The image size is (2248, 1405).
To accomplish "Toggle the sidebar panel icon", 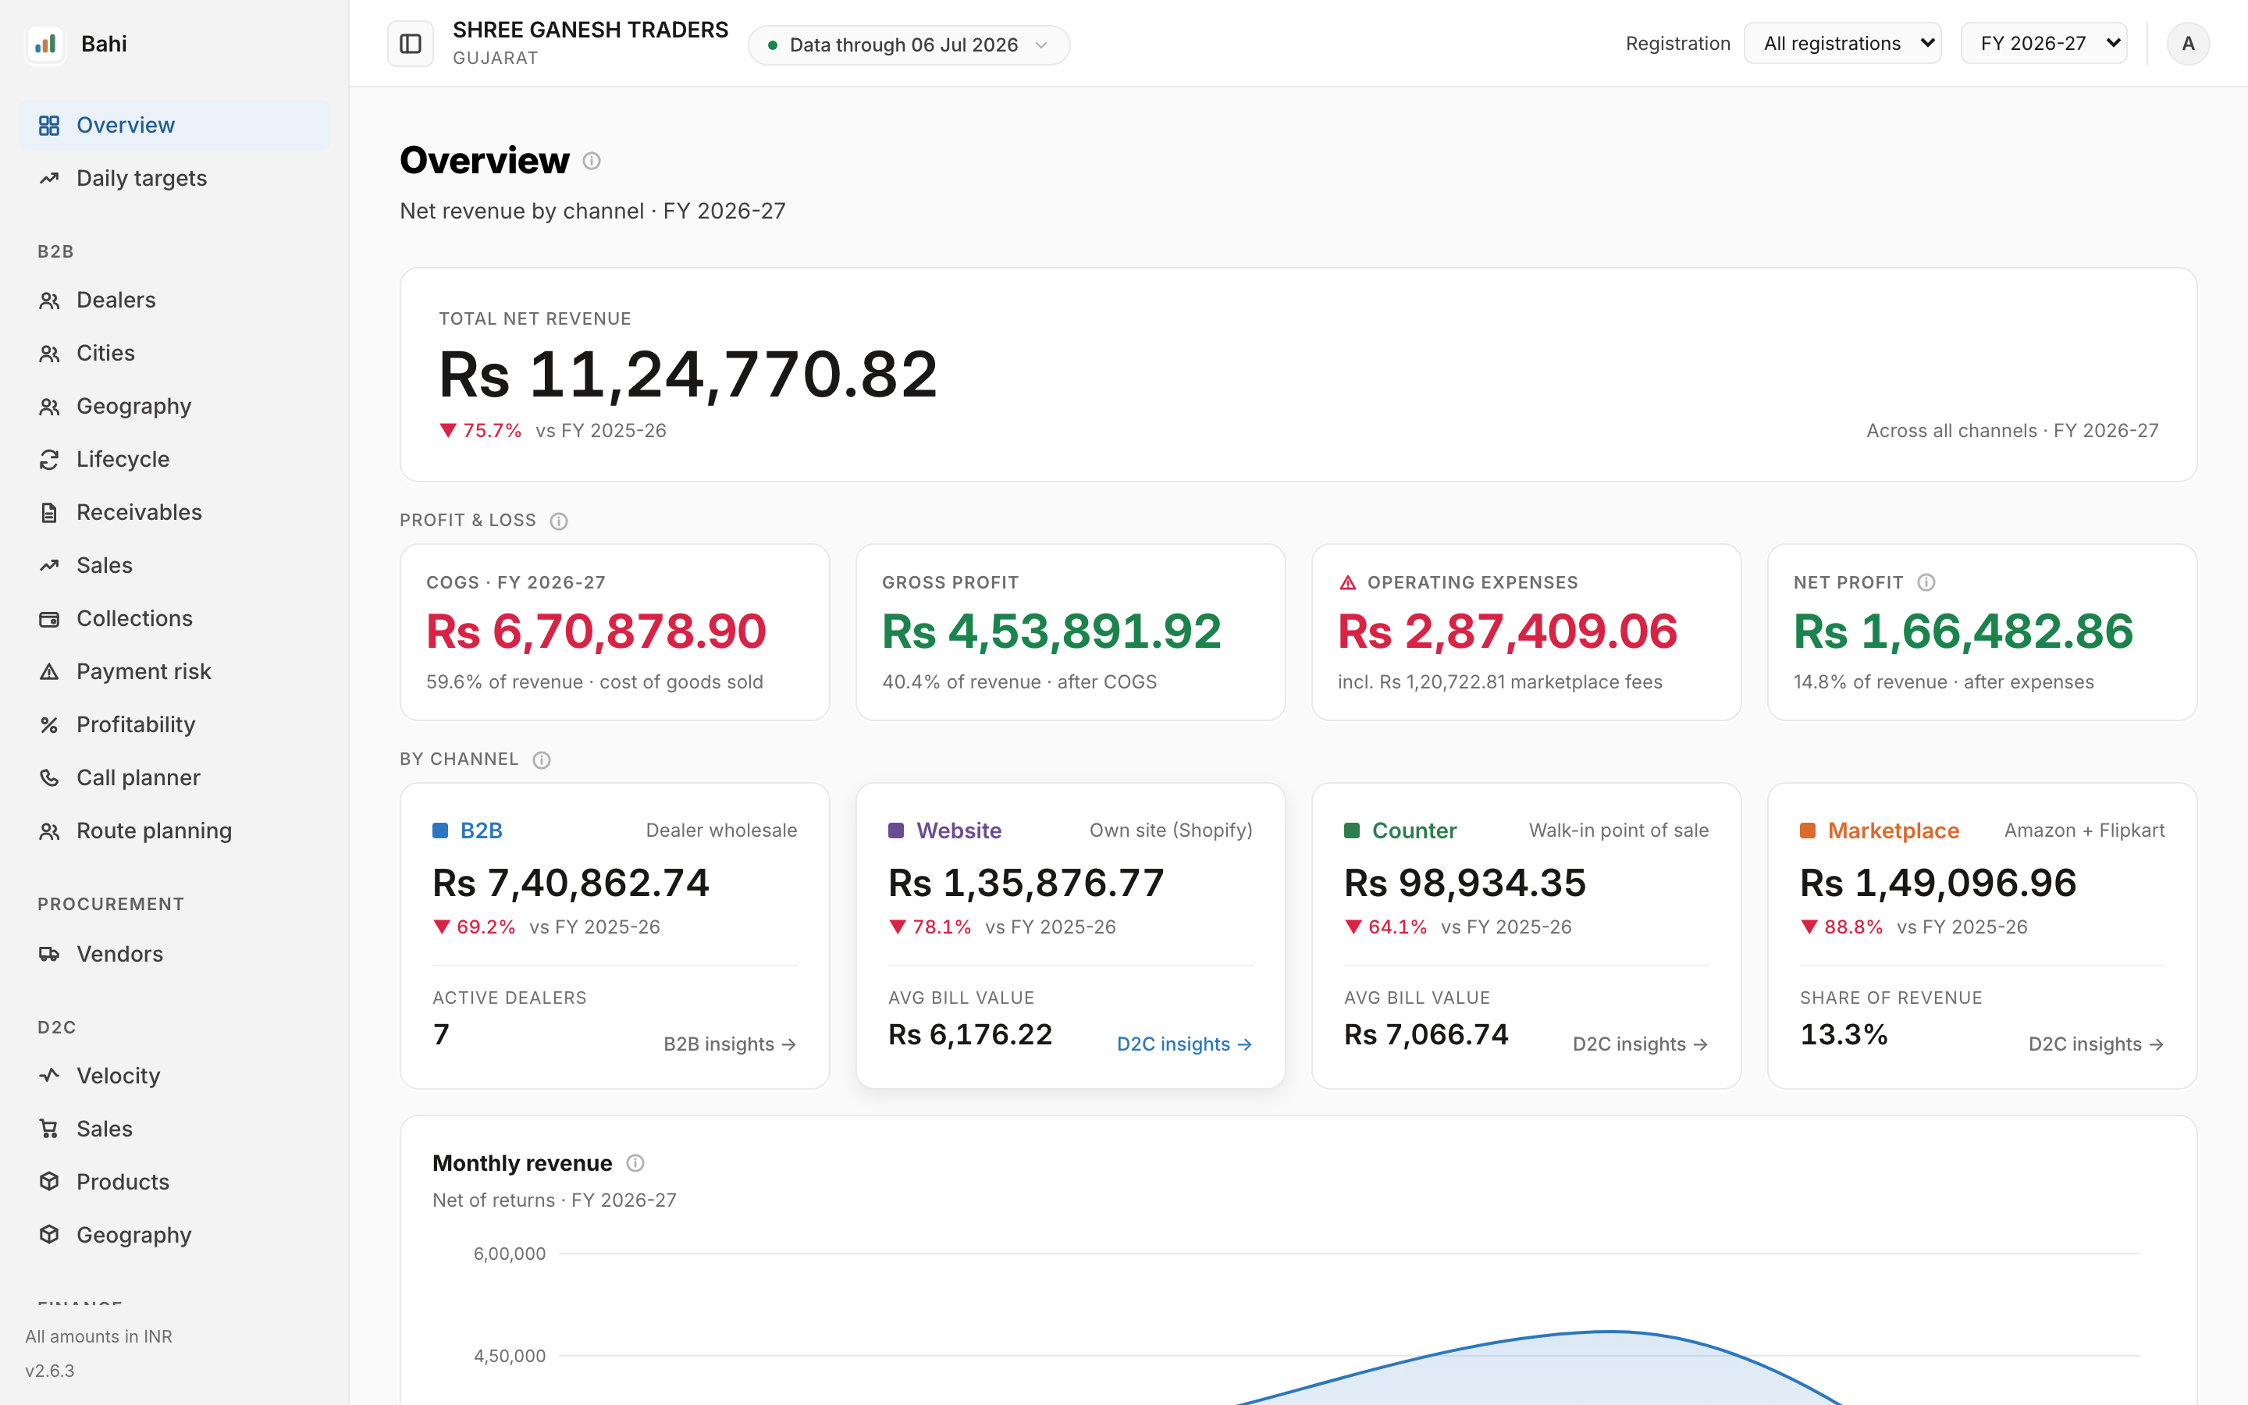I will (410, 44).
